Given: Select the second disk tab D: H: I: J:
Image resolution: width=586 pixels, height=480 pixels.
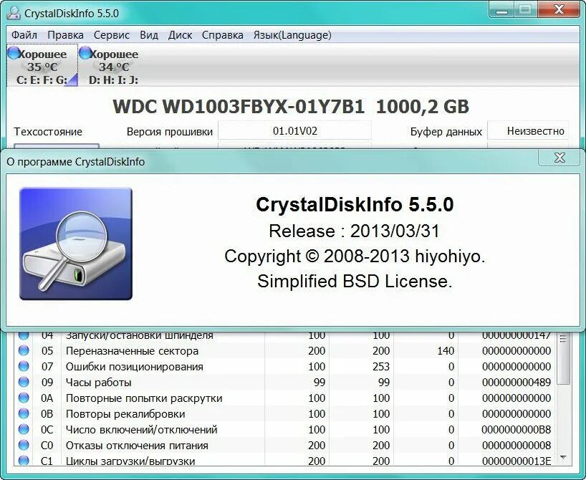Looking at the screenshot, I should [114, 65].
